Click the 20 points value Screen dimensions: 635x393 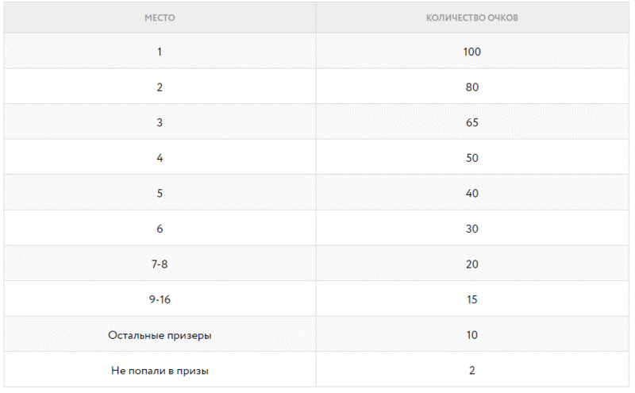click(472, 264)
